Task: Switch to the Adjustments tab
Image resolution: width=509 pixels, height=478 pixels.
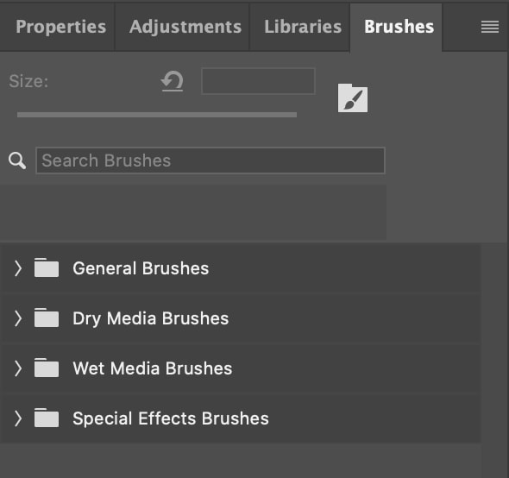Action: point(185,27)
